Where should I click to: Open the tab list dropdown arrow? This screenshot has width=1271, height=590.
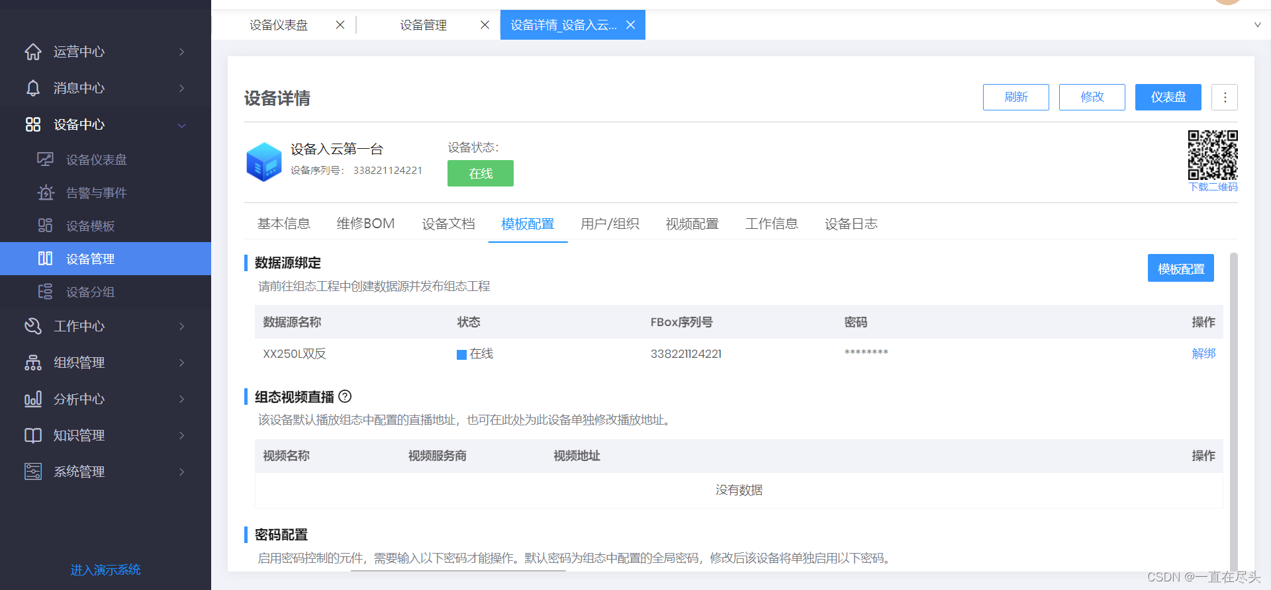1257,24
